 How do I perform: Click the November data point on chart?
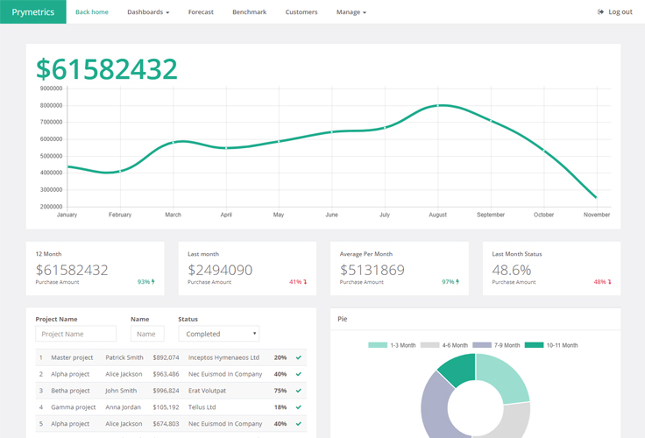tap(596, 197)
